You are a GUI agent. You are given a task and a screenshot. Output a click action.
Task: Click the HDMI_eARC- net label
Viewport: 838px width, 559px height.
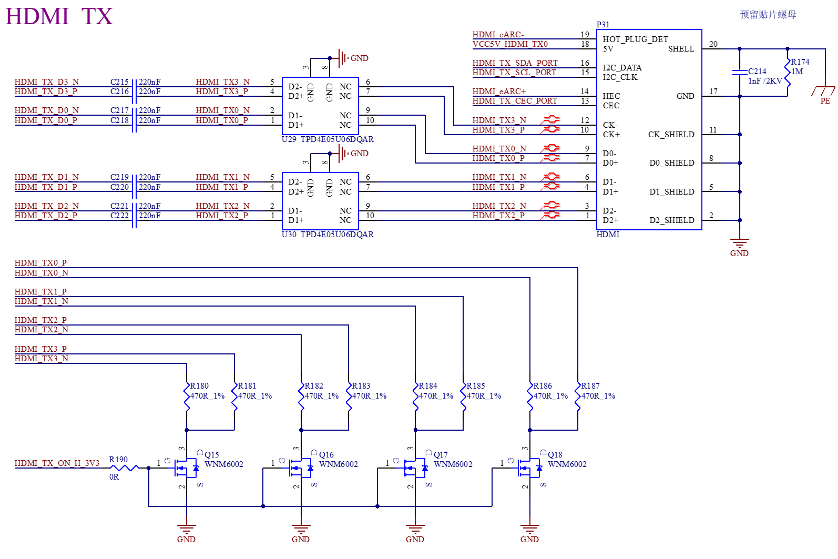pos(498,35)
